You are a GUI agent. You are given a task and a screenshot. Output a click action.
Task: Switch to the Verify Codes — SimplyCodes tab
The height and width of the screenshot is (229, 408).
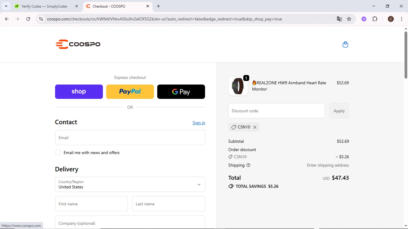(44, 6)
